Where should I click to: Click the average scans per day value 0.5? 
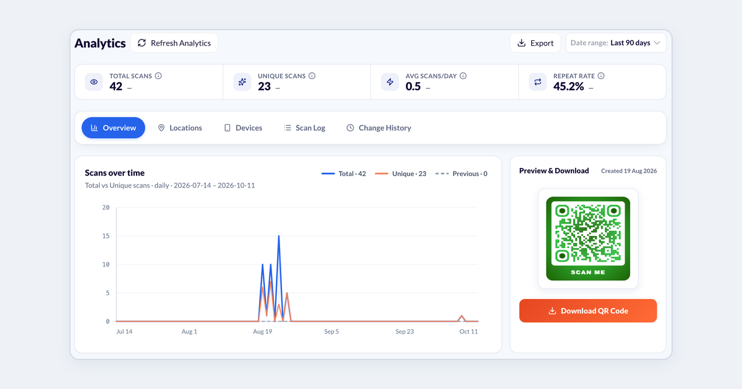coord(413,86)
